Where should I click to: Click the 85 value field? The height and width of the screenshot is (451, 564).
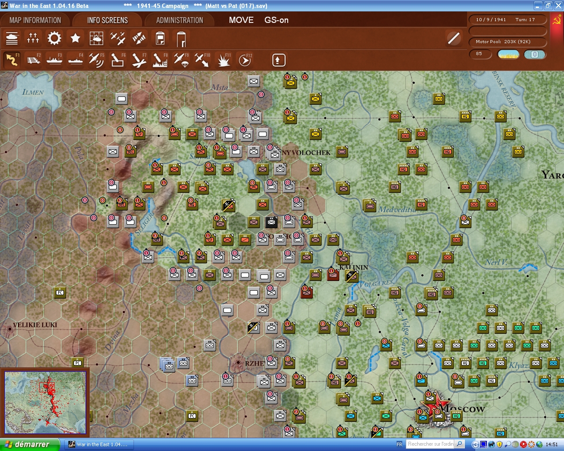click(x=480, y=54)
